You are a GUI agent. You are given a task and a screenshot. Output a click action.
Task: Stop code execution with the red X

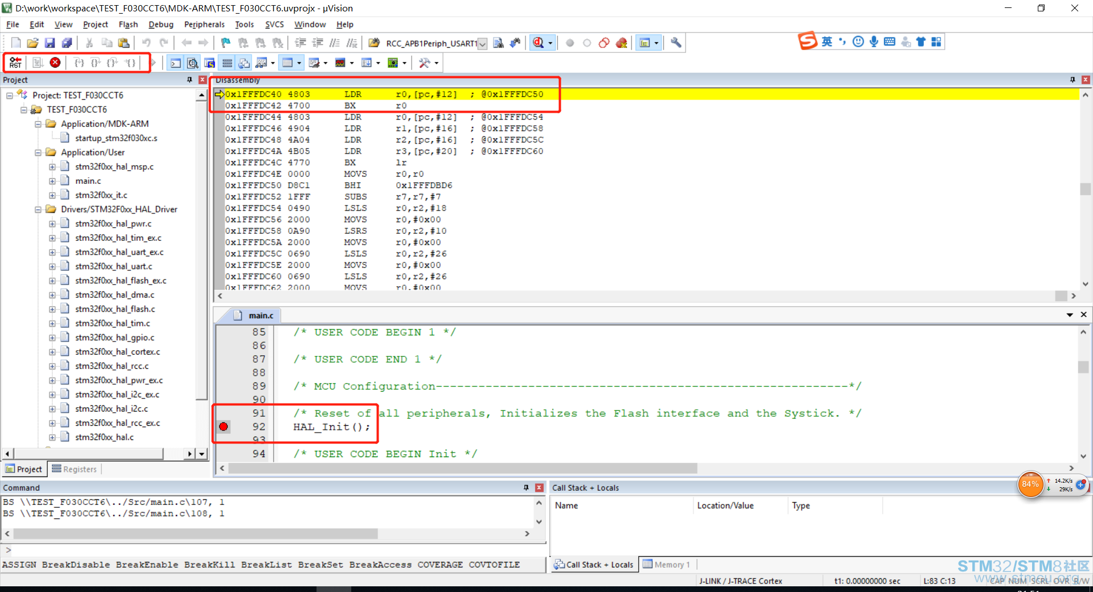point(55,63)
